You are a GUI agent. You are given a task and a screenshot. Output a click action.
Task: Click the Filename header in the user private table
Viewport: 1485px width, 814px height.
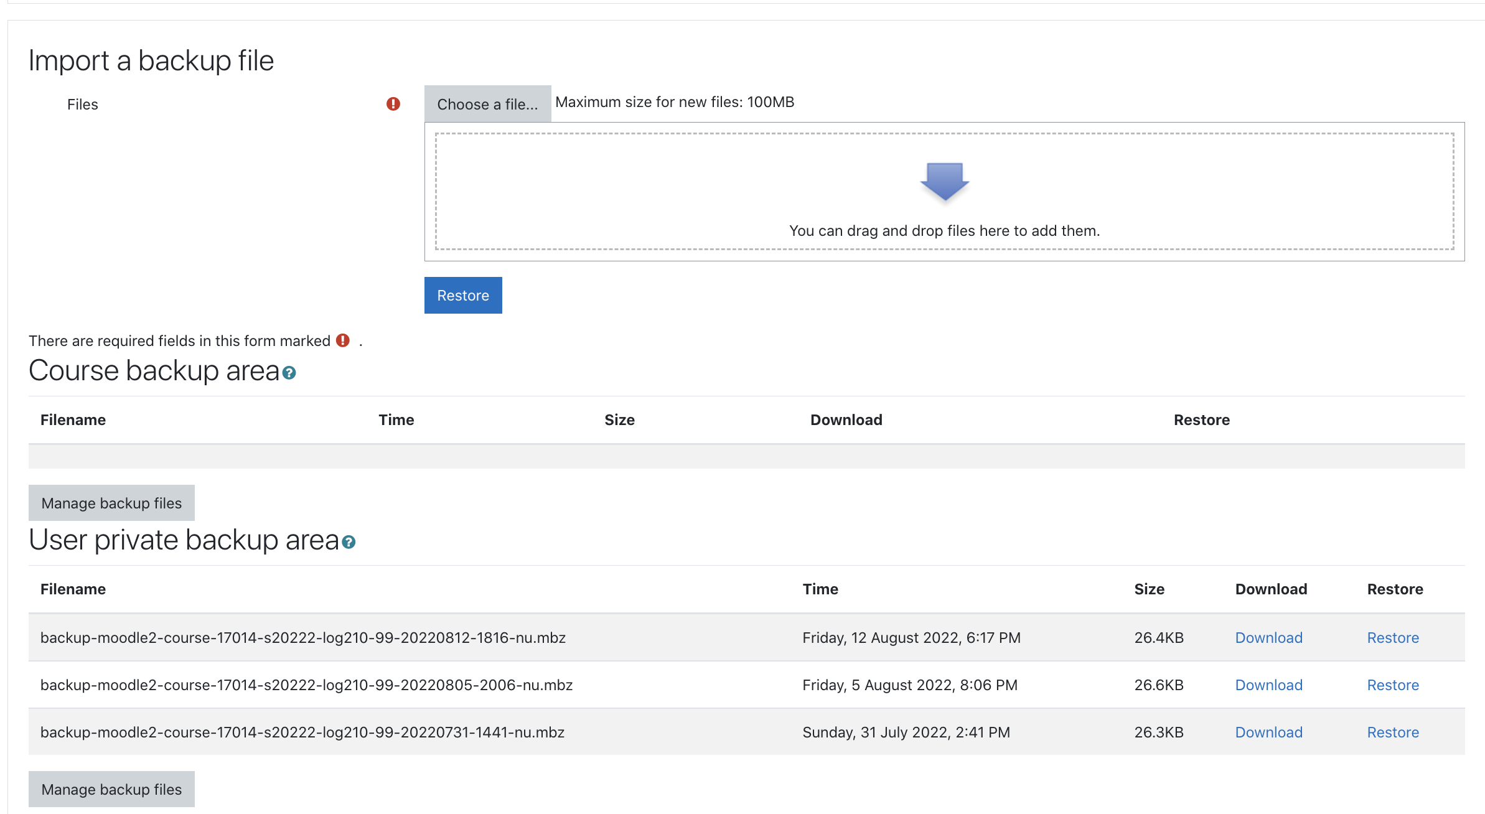tap(73, 589)
